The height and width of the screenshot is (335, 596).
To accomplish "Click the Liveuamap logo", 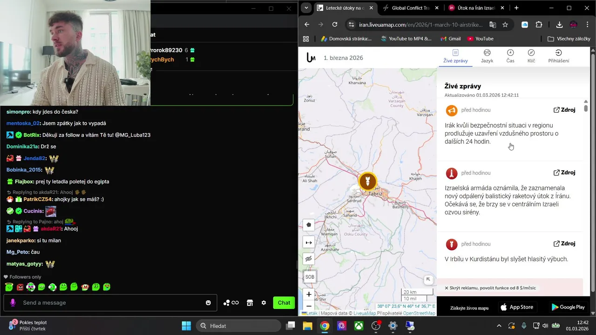I will (x=311, y=58).
